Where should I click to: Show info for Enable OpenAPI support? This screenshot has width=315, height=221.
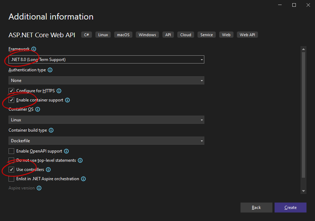[x=66, y=151]
